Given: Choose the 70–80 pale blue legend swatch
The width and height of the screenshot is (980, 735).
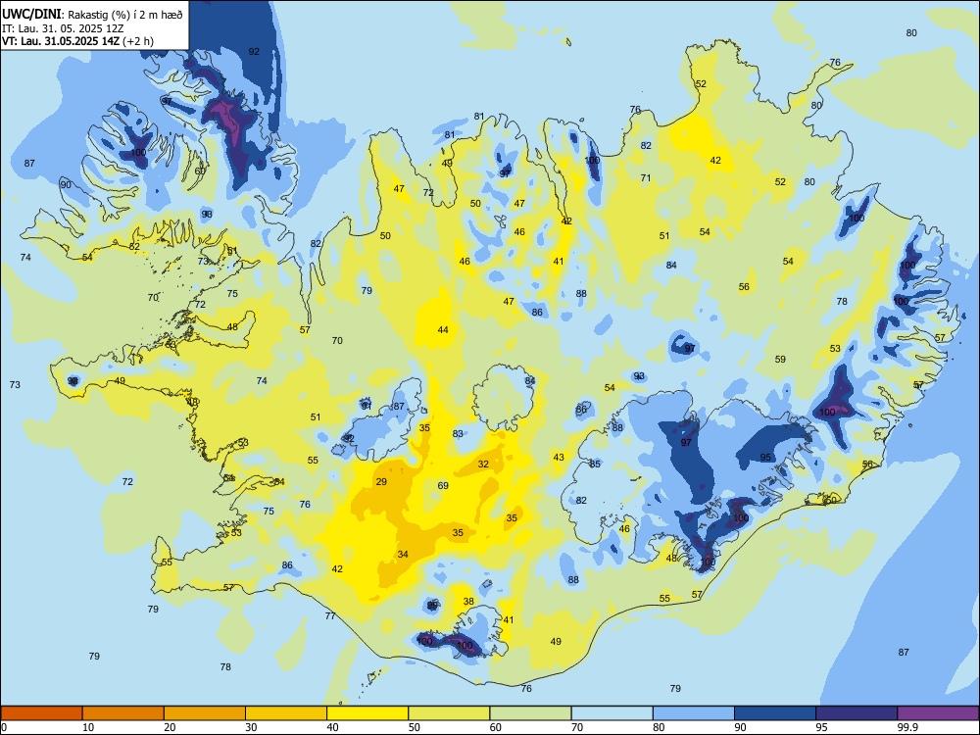Looking at the screenshot, I should [x=612, y=713].
